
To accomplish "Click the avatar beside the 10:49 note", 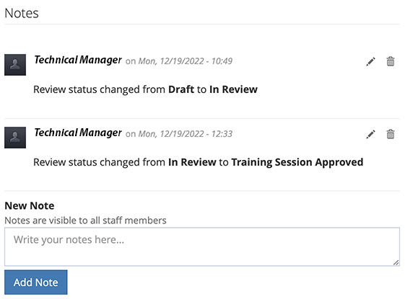I will point(15,65).
